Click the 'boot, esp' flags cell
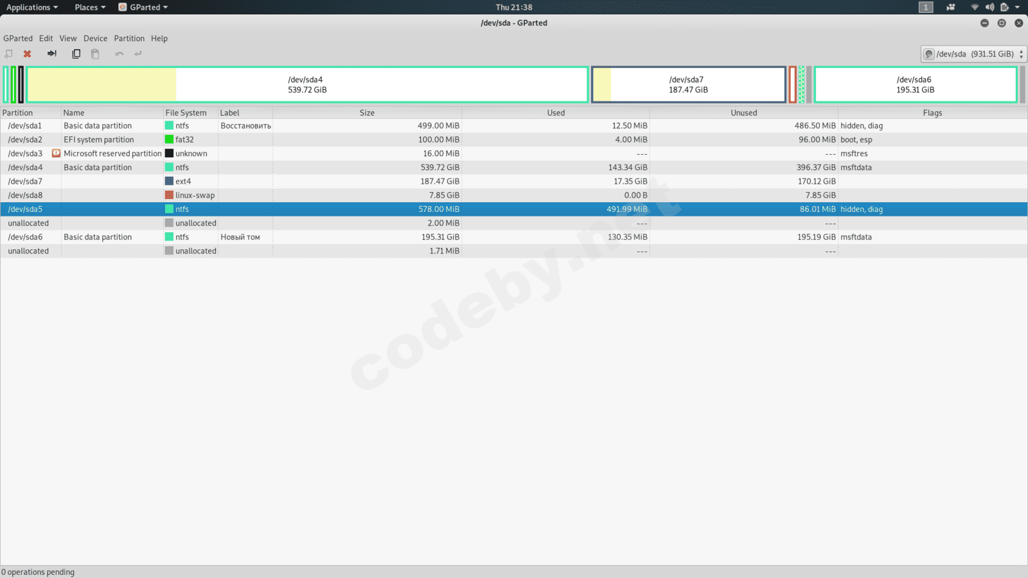Screen dimensions: 1028x578 tap(856, 139)
